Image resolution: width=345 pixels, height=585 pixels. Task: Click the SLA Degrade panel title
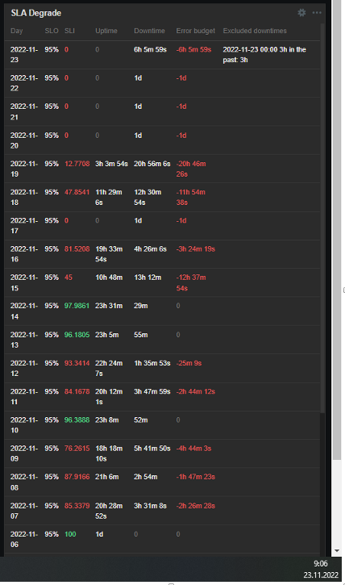coord(36,13)
